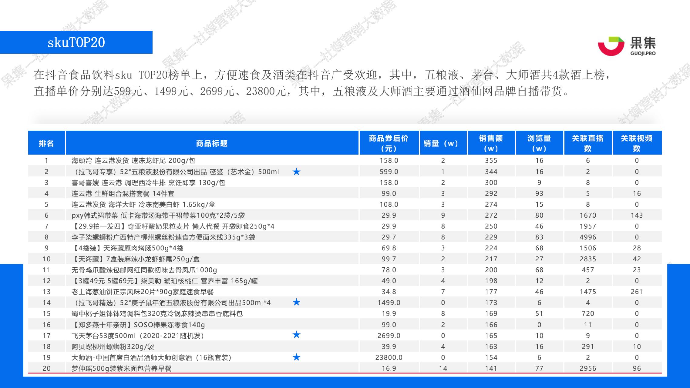The image size is (690, 388).
Task: Select title 【4袋装】天海藏原肉烤肠500g*4袋
Action: (x=127, y=248)
